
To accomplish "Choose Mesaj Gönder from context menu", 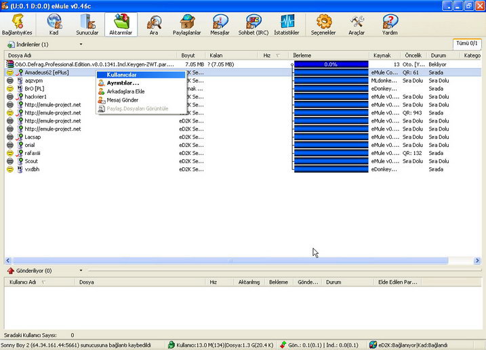I will coord(142,100).
